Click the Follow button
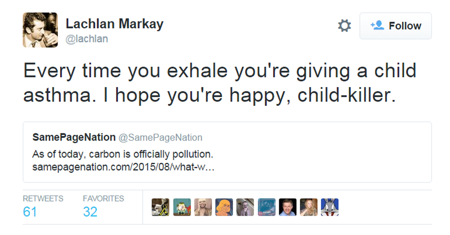This screenshot has height=235, width=450. point(396,25)
